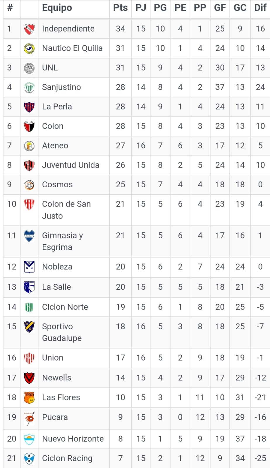Image resolution: width=270 pixels, height=468 pixels.
Task: Click the Nuevo Horizonte crest
Action: (29, 439)
